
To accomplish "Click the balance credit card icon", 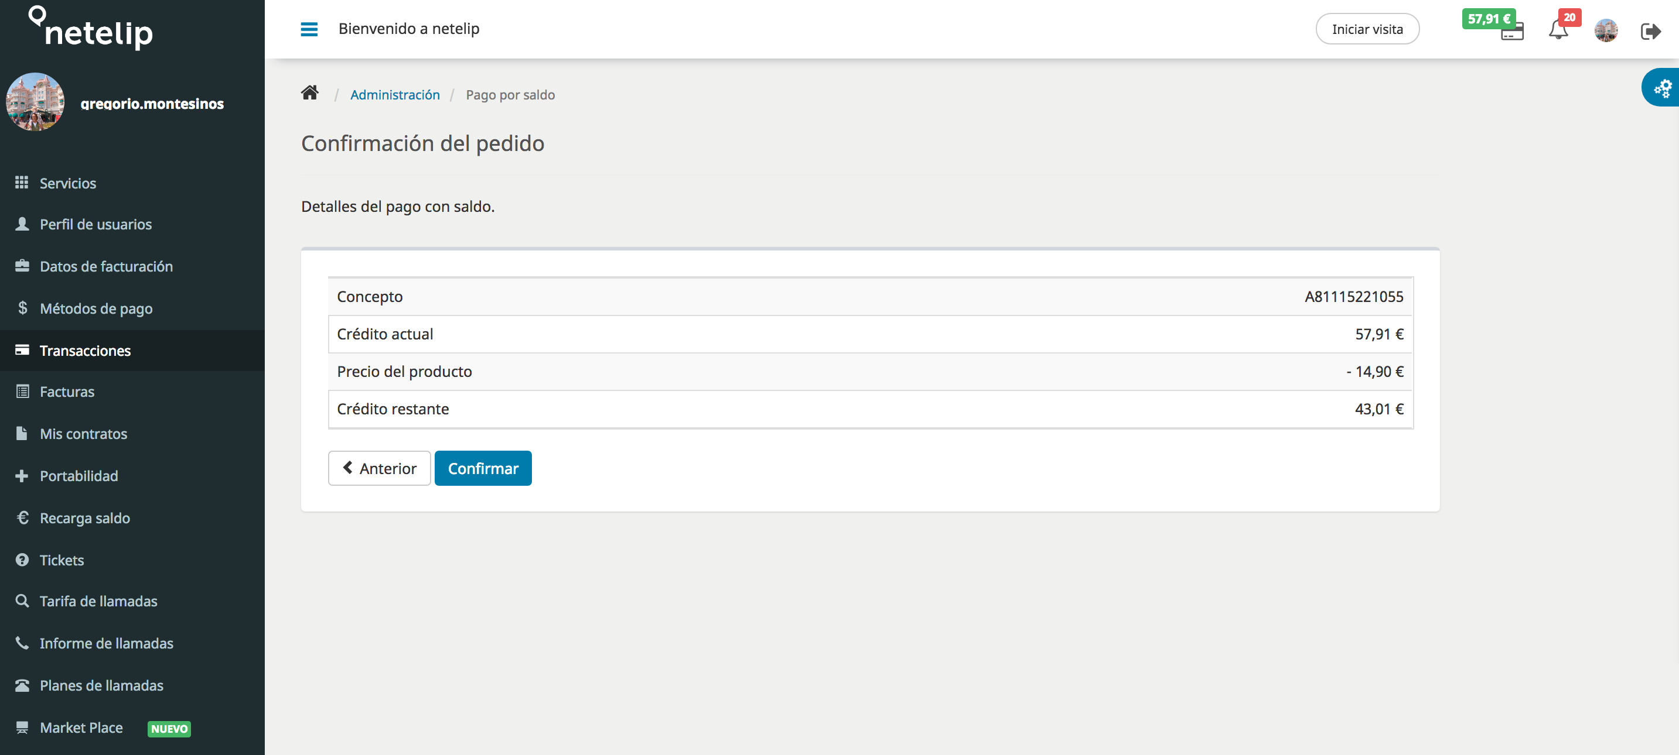I will click(1512, 32).
